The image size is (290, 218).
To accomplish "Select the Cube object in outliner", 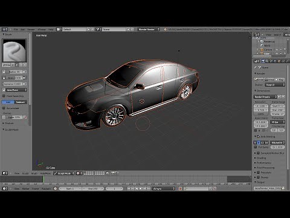I will coord(266,53).
